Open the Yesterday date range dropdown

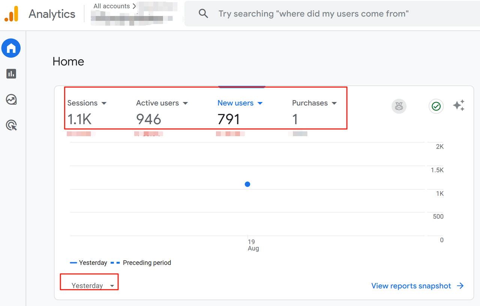pyautogui.click(x=92, y=286)
